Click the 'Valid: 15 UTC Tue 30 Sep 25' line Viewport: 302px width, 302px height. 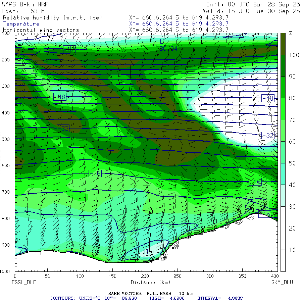251,11
